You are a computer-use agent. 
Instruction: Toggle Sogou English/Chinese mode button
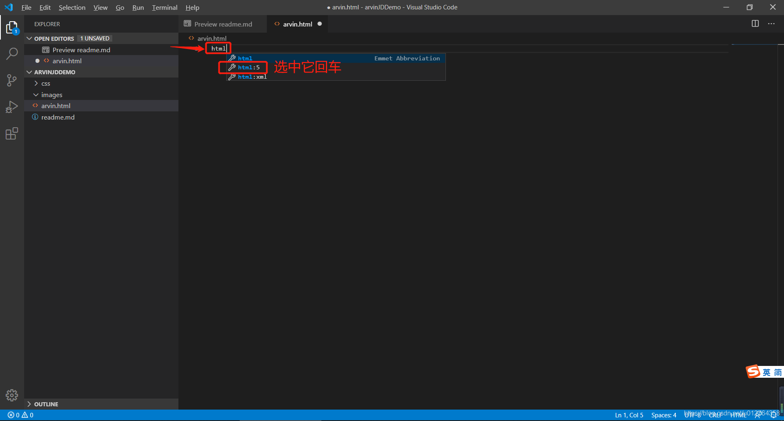tap(766, 372)
